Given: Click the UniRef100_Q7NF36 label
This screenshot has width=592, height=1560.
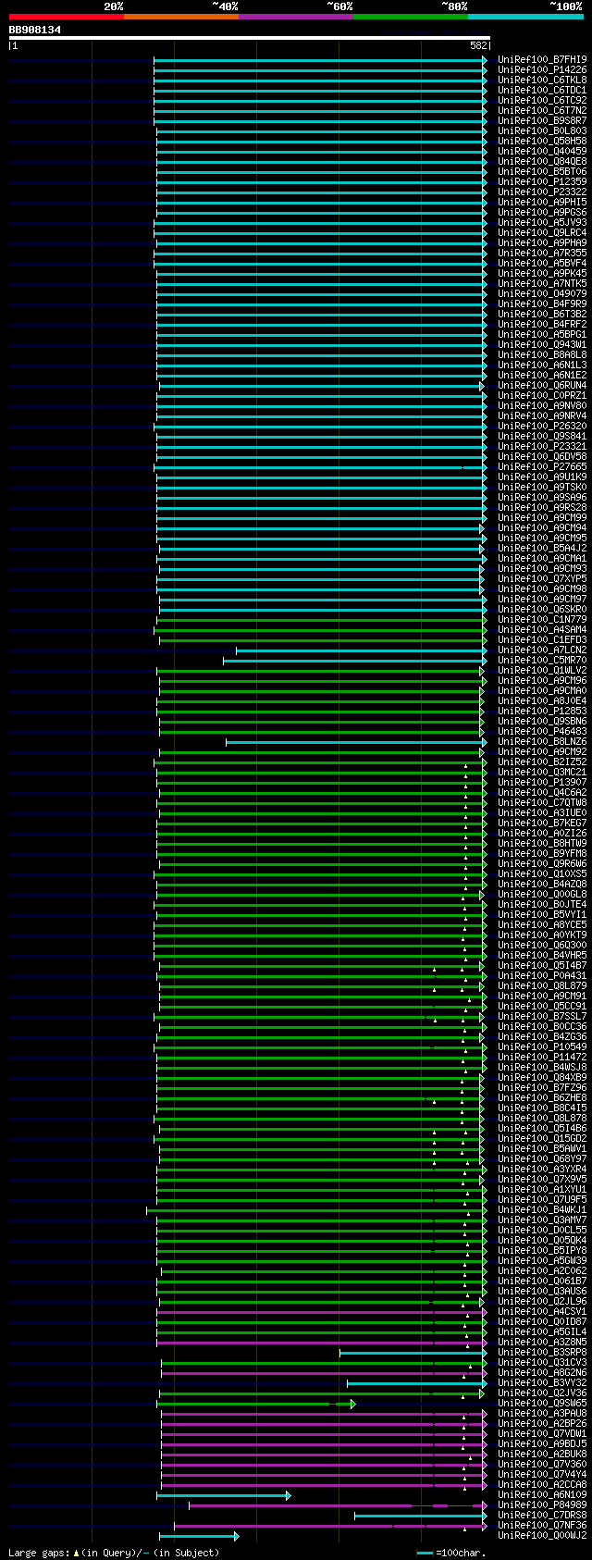Looking at the screenshot, I should [x=542, y=1525].
